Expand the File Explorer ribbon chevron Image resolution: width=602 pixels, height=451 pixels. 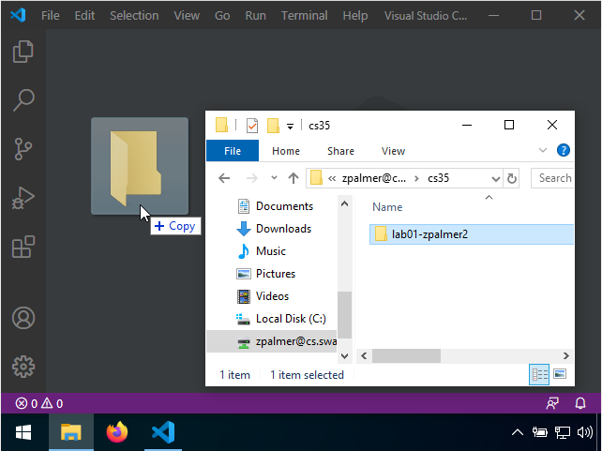pyautogui.click(x=543, y=150)
